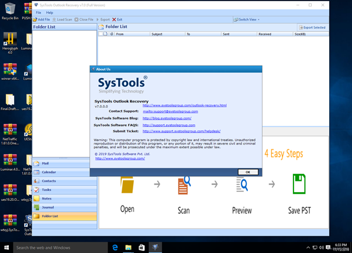The width and height of the screenshot is (352, 253).
Task: Sort by the From column
Action: pyautogui.click(x=132, y=34)
